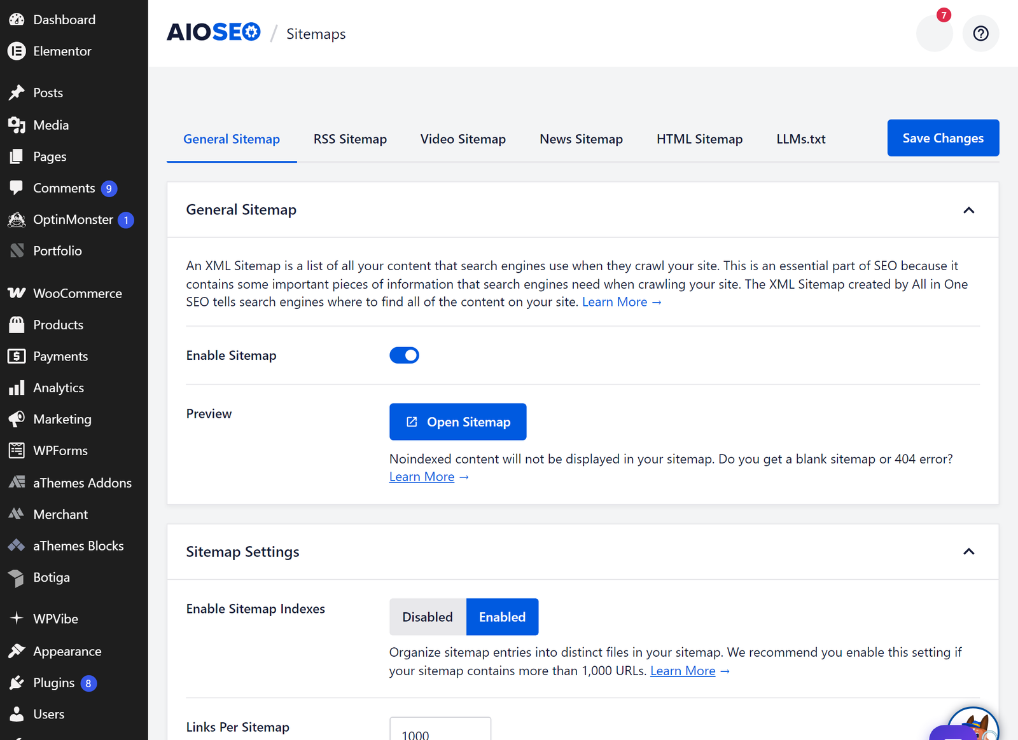The height and width of the screenshot is (740, 1018).
Task: Collapse the Sitemap Settings section chevron
Action: (x=968, y=551)
